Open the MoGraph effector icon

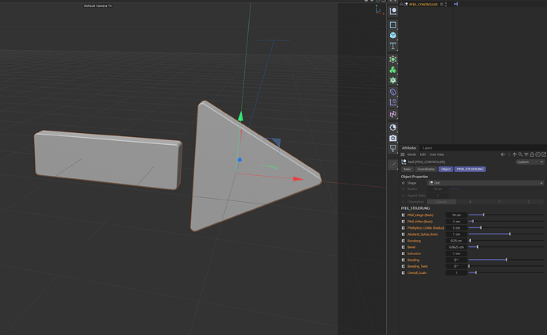coord(393,81)
